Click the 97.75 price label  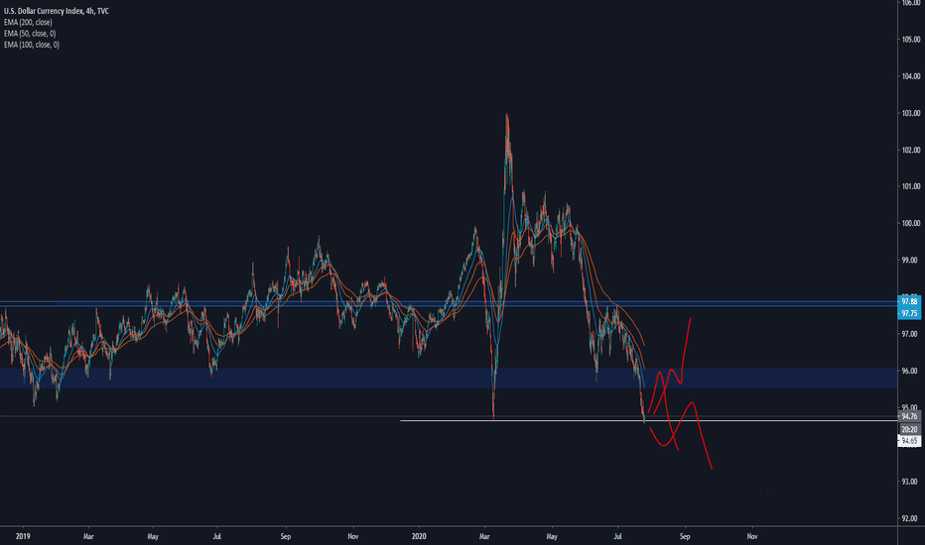(909, 313)
